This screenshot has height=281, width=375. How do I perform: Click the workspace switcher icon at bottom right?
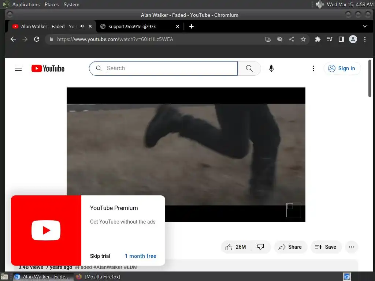347,277
